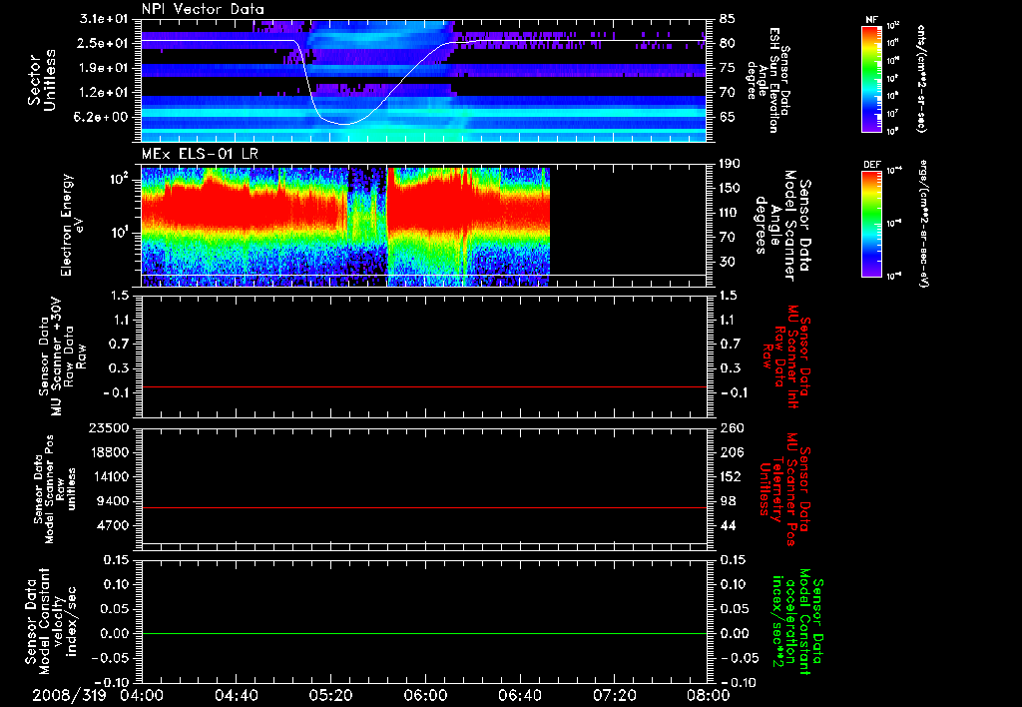This screenshot has width=1022, height=707.
Task: Click the 06:00 time axis label
Action: click(x=425, y=695)
